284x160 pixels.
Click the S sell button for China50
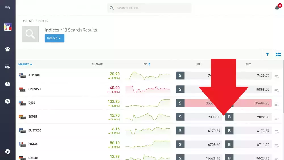[180, 89]
